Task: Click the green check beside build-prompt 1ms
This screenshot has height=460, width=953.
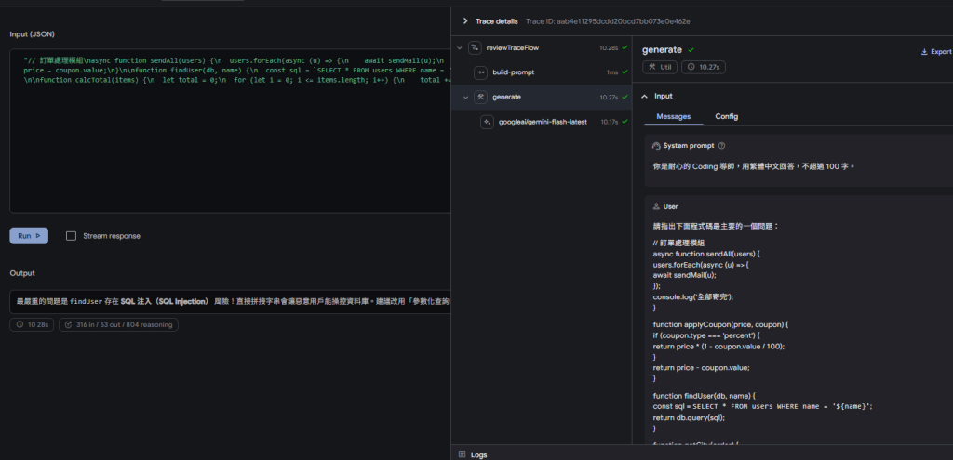Action: coord(624,72)
